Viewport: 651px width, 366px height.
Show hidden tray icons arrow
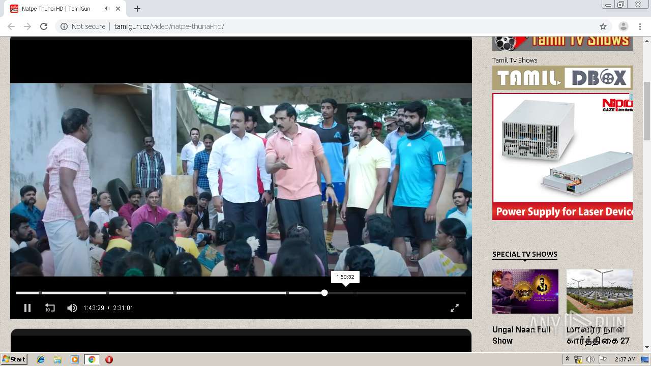tap(567, 359)
